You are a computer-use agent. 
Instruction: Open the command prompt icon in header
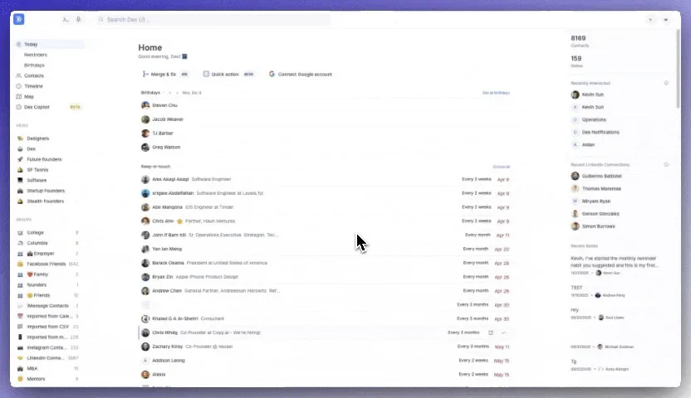[66, 19]
